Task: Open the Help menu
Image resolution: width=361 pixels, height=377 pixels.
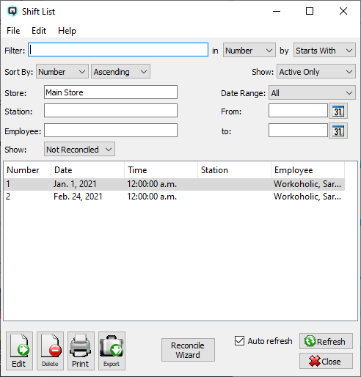Action: pyautogui.click(x=67, y=31)
